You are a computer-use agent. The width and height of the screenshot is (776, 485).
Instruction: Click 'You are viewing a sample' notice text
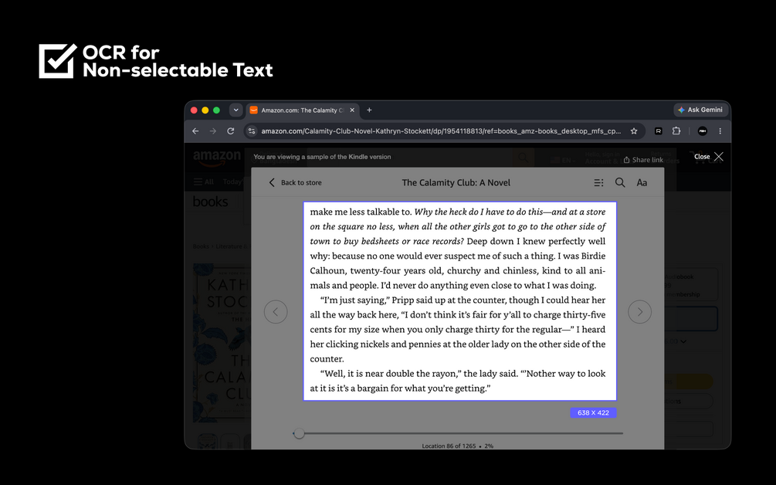point(322,157)
